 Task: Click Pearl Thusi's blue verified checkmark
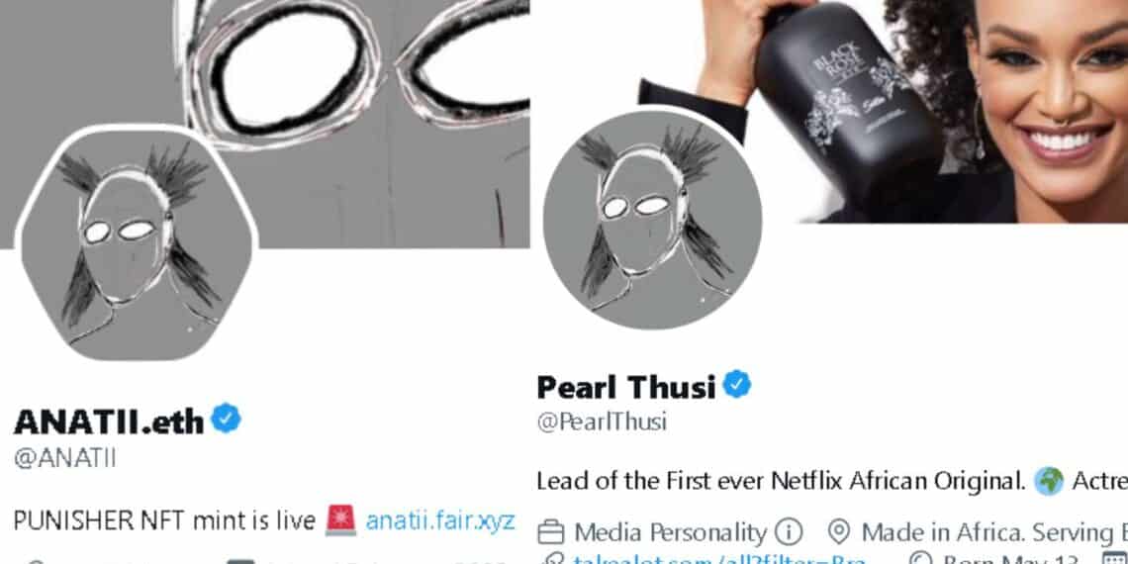coord(736,384)
